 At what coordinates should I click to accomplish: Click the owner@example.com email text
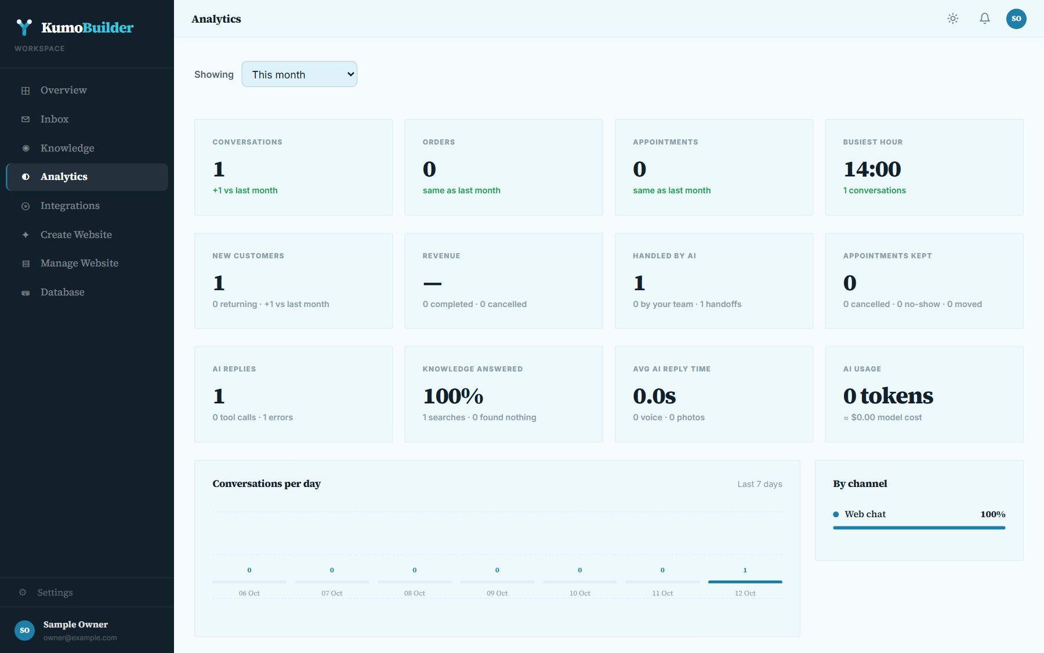[x=80, y=637]
